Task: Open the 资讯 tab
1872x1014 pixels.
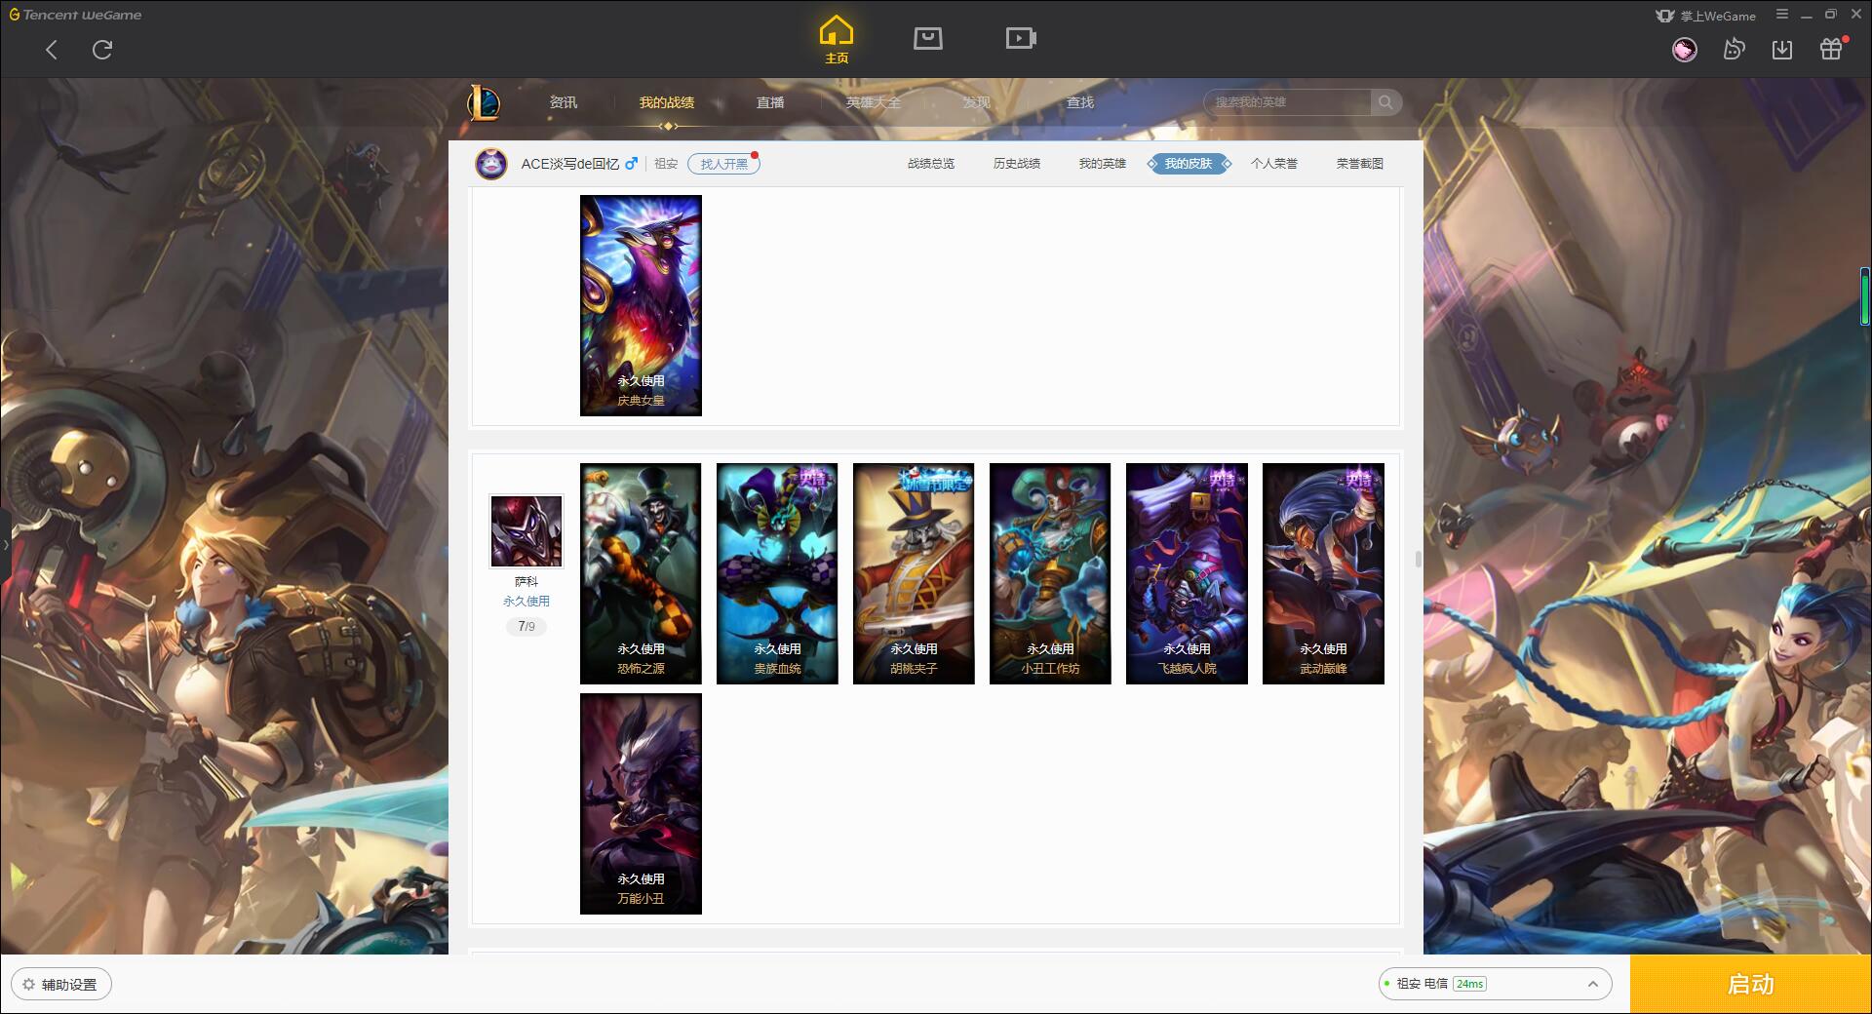Action: pyautogui.click(x=564, y=102)
